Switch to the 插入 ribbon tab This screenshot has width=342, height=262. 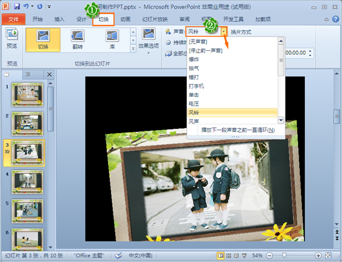[59, 19]
